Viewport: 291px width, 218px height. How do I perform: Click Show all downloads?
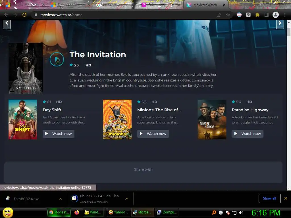[269, 198]
